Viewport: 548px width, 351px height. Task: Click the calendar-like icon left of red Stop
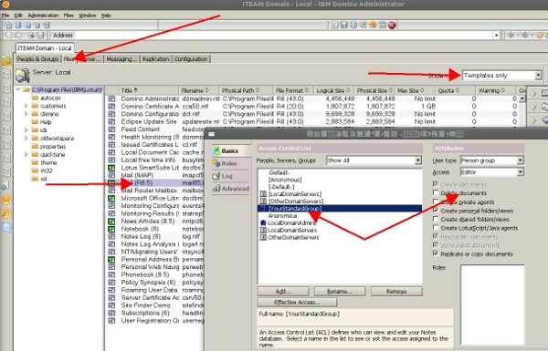coord(383,26)
